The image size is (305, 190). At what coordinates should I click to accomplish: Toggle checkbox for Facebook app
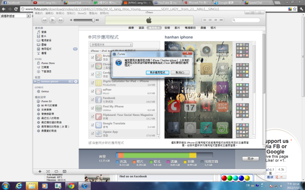92,100
